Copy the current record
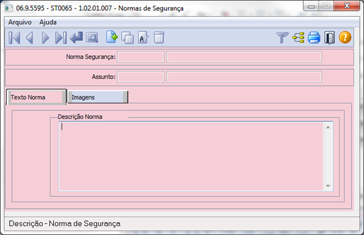Image resolution: width=364 pixels, height=235 pixels. [128, 38]
